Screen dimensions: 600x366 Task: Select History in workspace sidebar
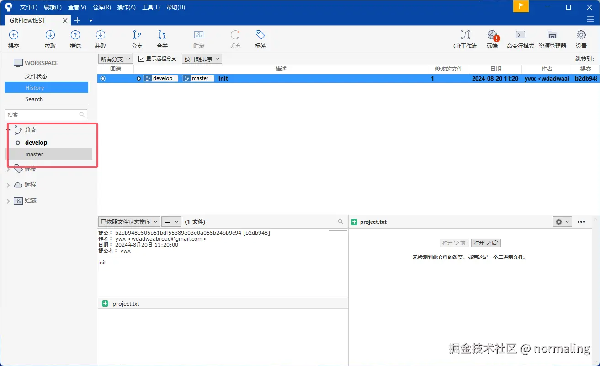[46, 88]
